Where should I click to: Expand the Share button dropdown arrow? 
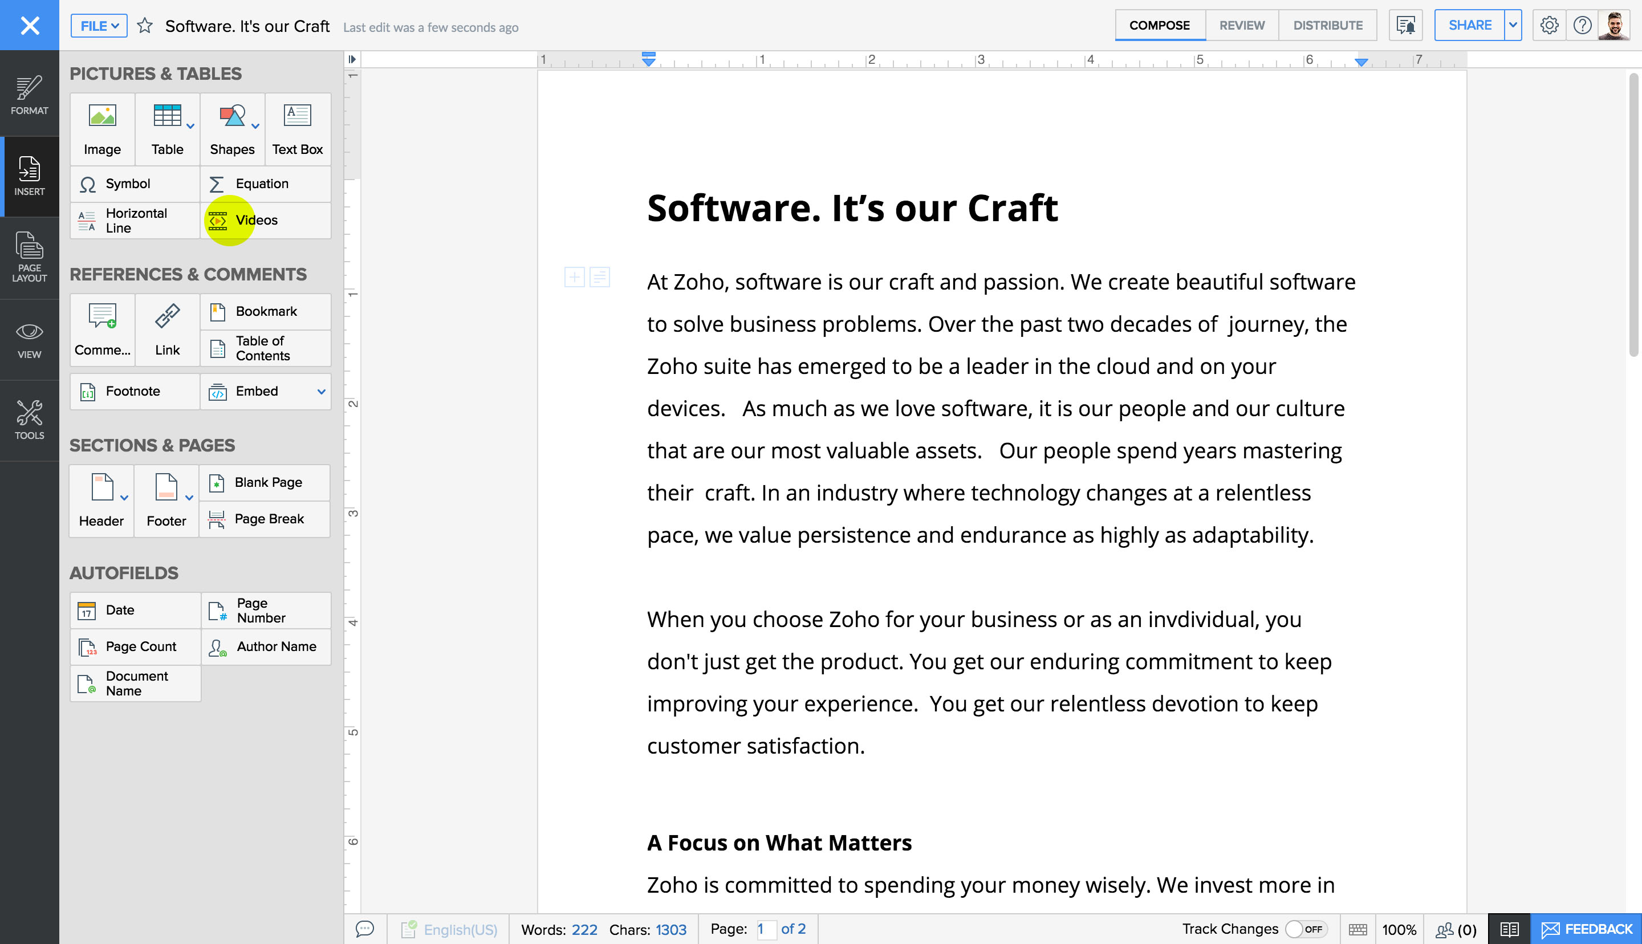click(1514, 25)
